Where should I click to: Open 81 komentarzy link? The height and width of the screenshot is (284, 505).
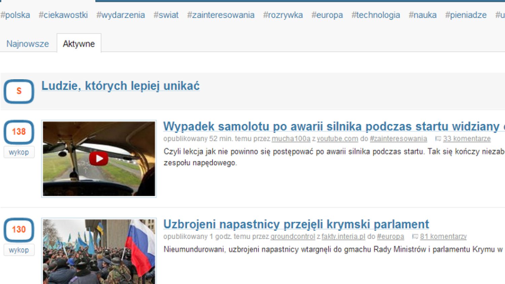[443, 237]
